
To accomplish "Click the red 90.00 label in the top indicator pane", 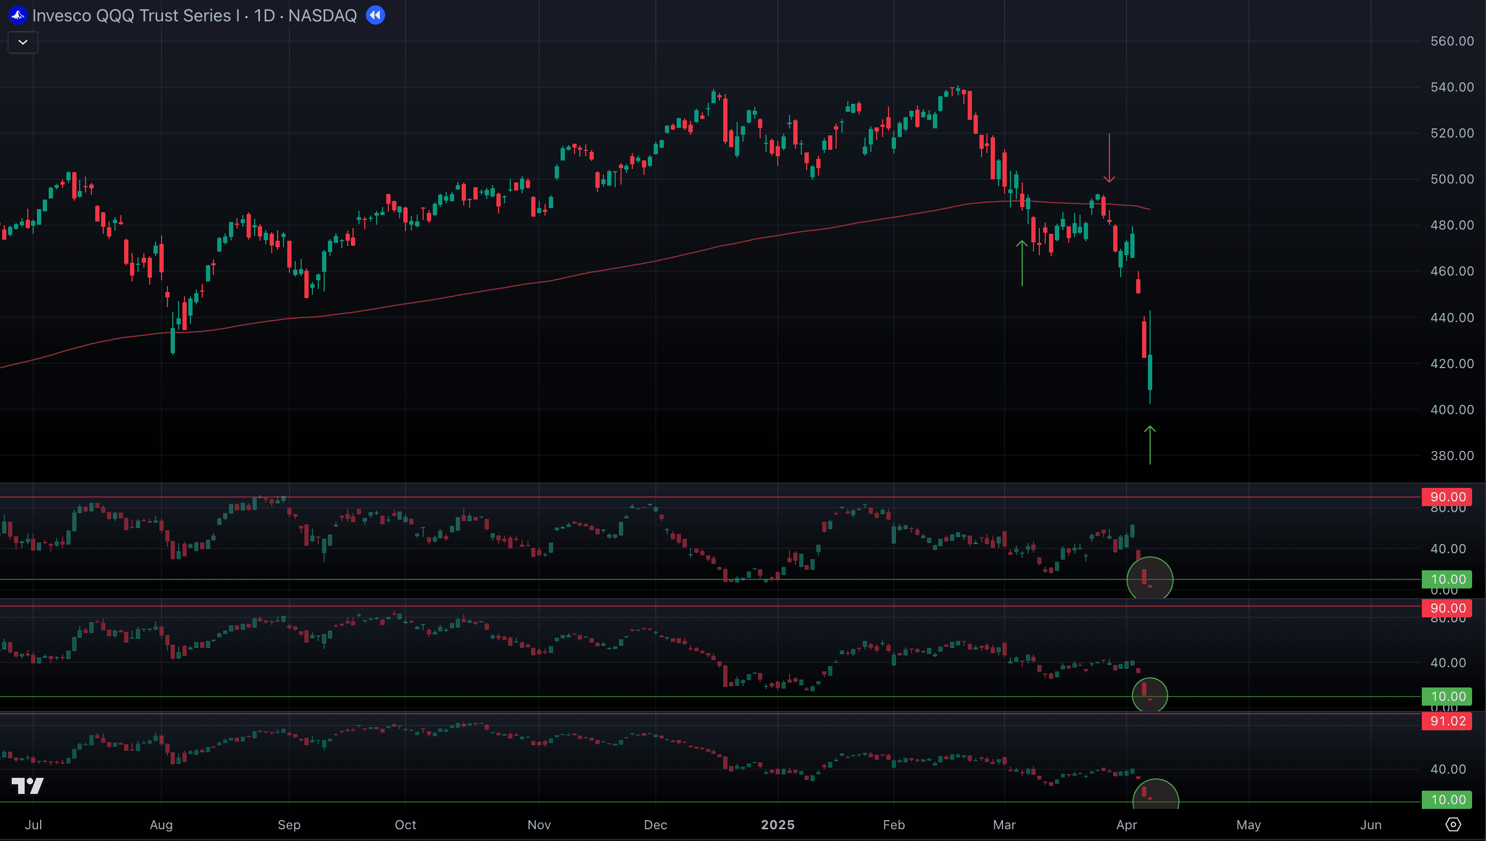I will coord(1447,497).
